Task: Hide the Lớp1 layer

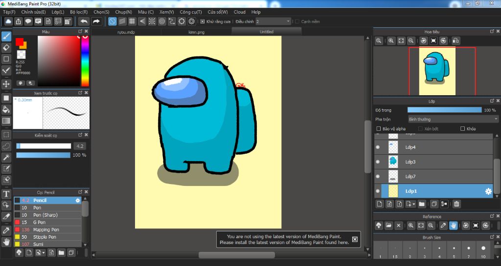Action: [378, 191]
